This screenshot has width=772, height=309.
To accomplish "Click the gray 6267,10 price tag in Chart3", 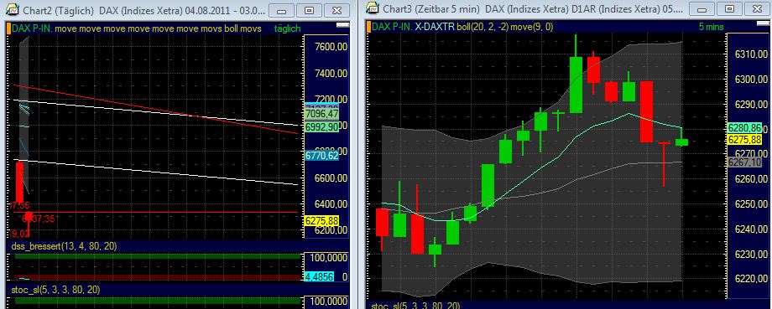I will pyautogui.click(x=744, y=162).
